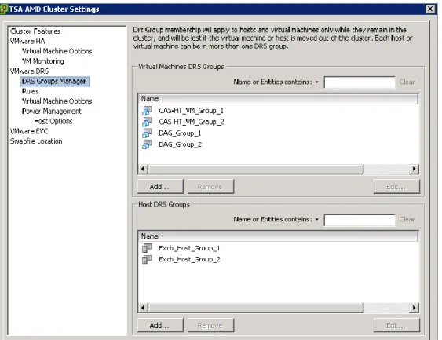442x340 pixels.
Task: Click the VM groups list left scroll arrow
Action: 143,169
